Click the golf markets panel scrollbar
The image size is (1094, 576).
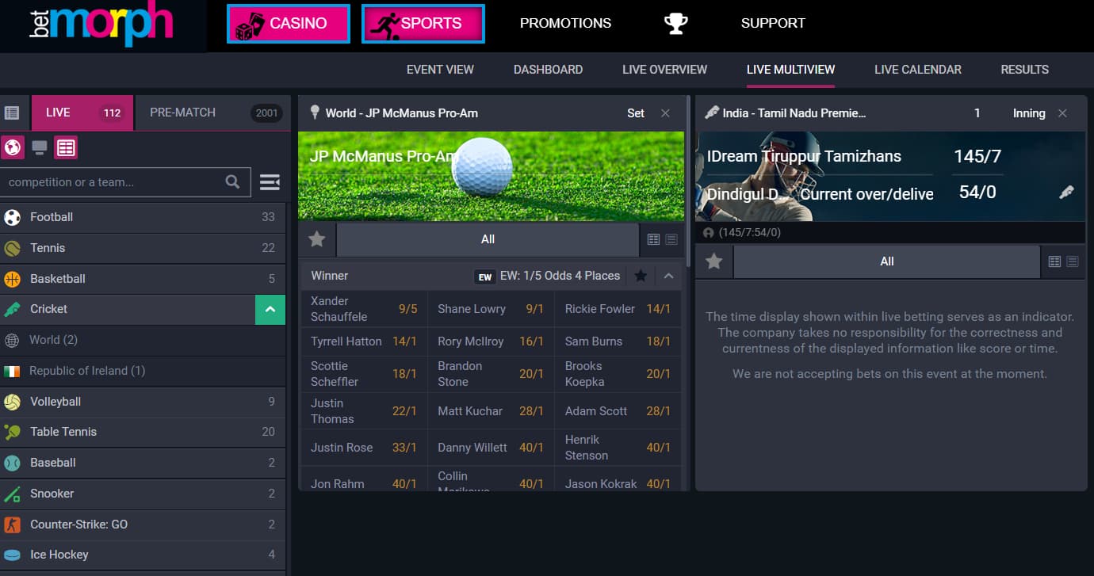pyautogui.click(x=687, y=317)
